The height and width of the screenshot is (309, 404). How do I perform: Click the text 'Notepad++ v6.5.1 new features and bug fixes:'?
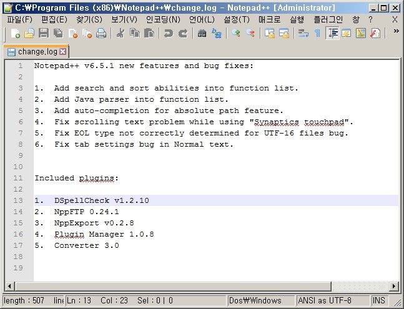144,66
